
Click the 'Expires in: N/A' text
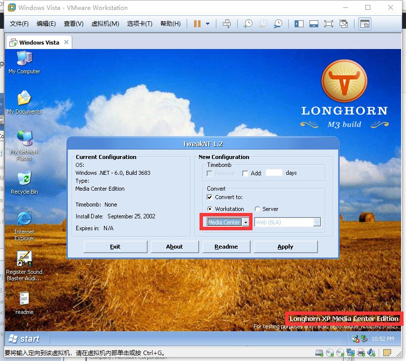click(x=95, y=228)
